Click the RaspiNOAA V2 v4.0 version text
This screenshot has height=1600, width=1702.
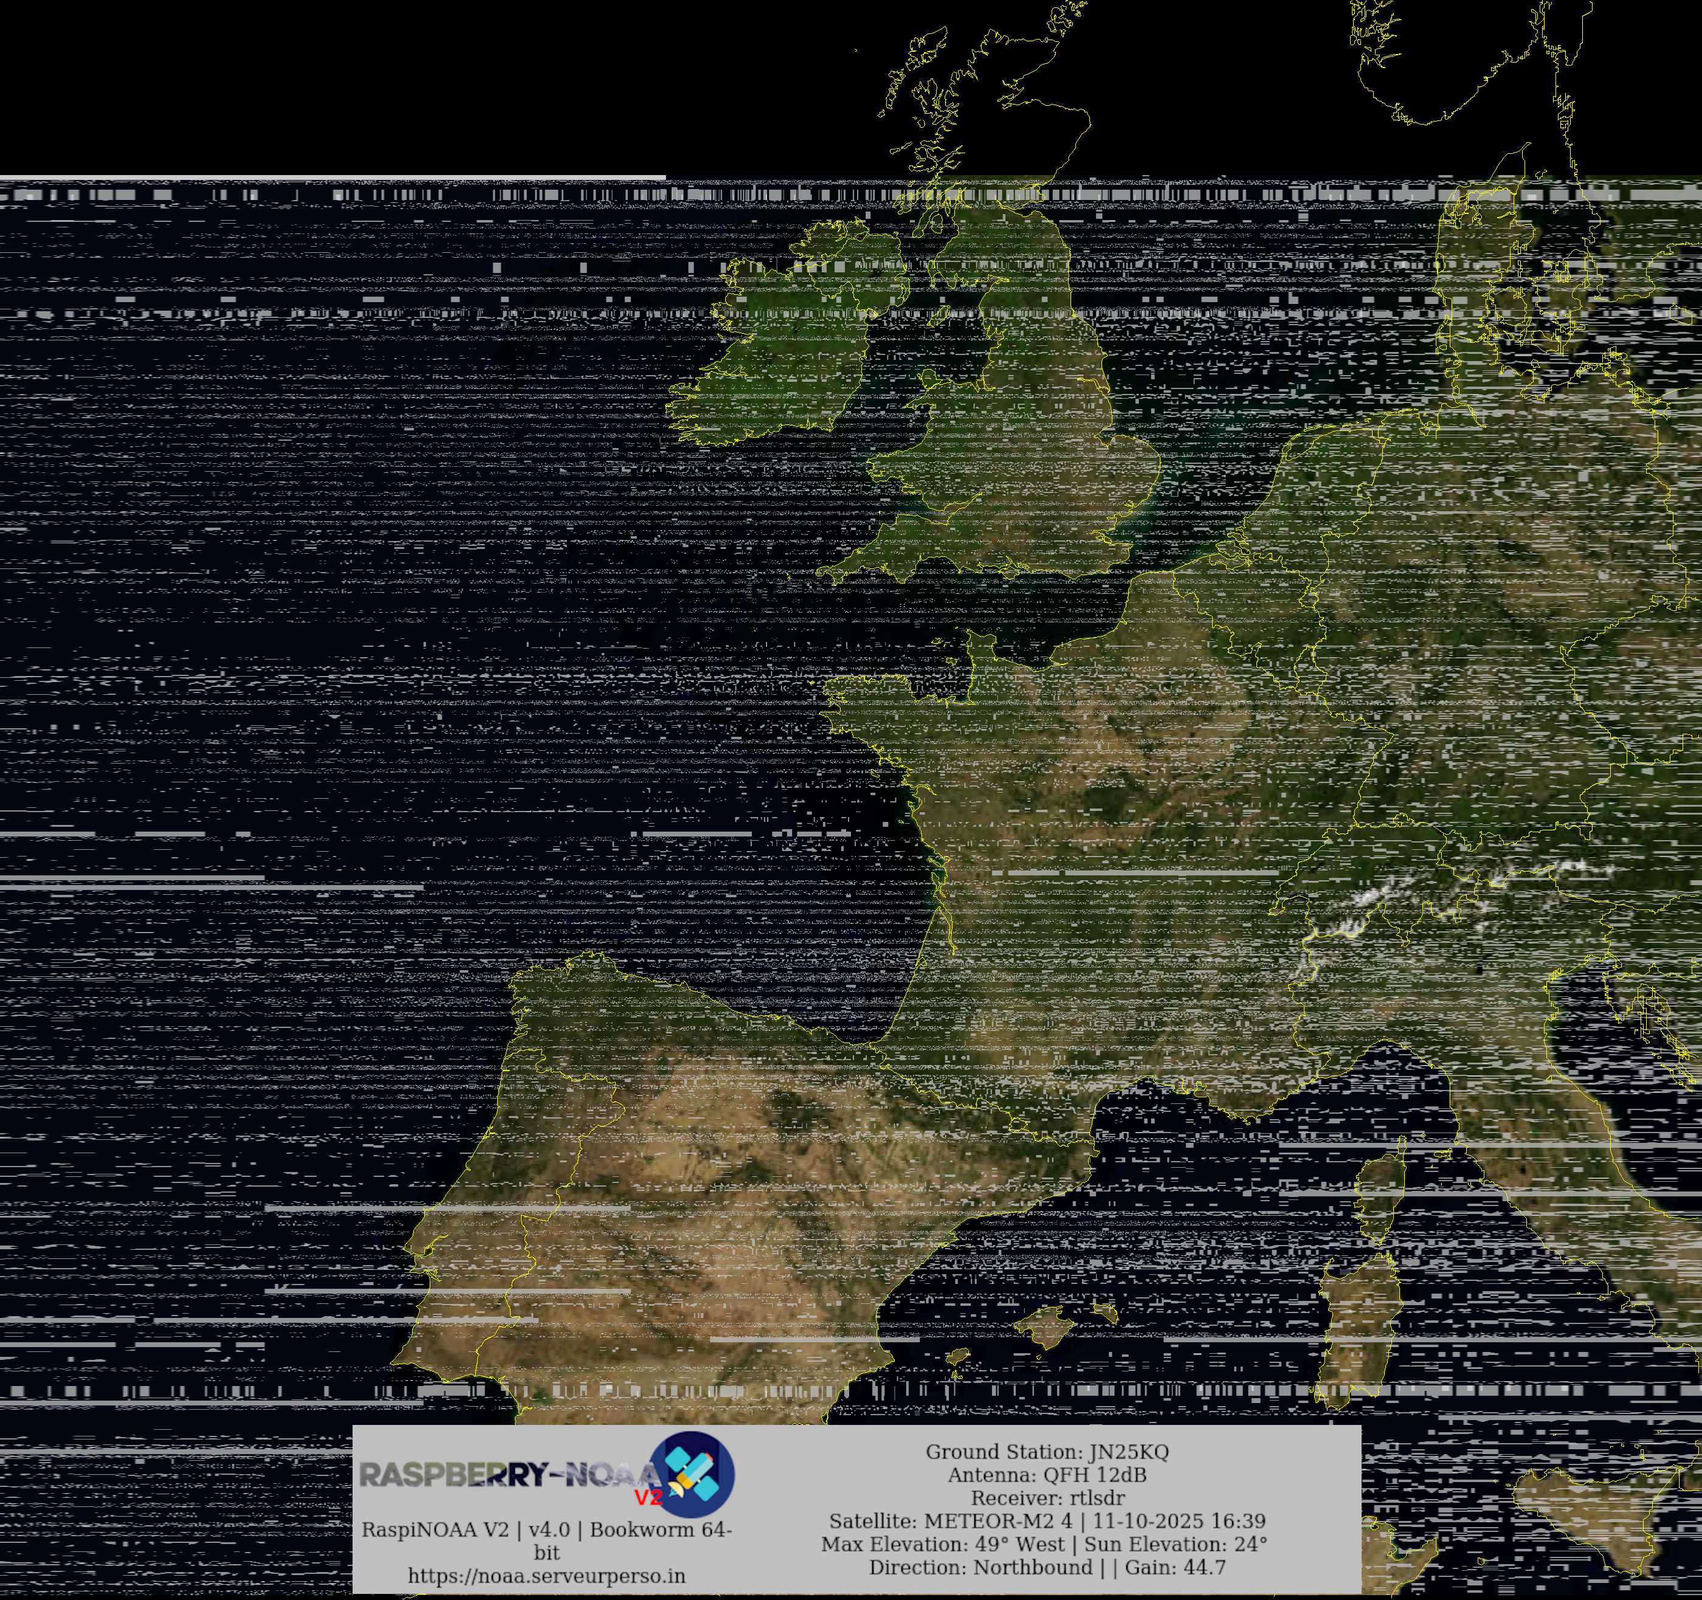coord(546,1530)
